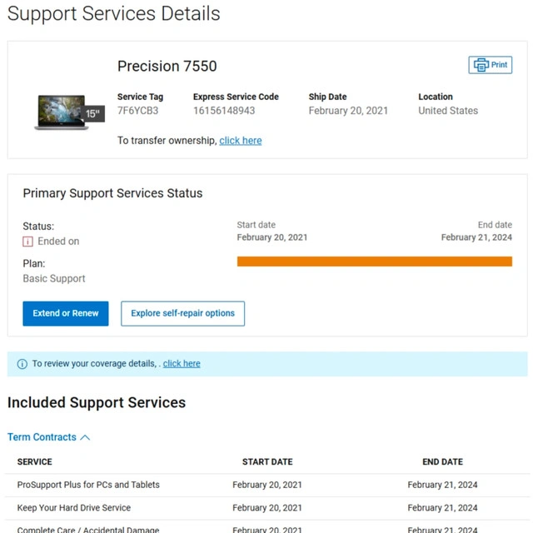This screenshot has height=533, width=533.
Task: Click the END DATE column header
Action: coord(442,461)
